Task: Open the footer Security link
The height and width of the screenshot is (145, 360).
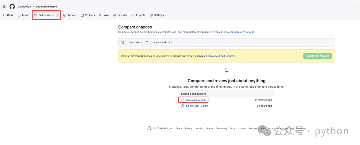Action: 199,128
